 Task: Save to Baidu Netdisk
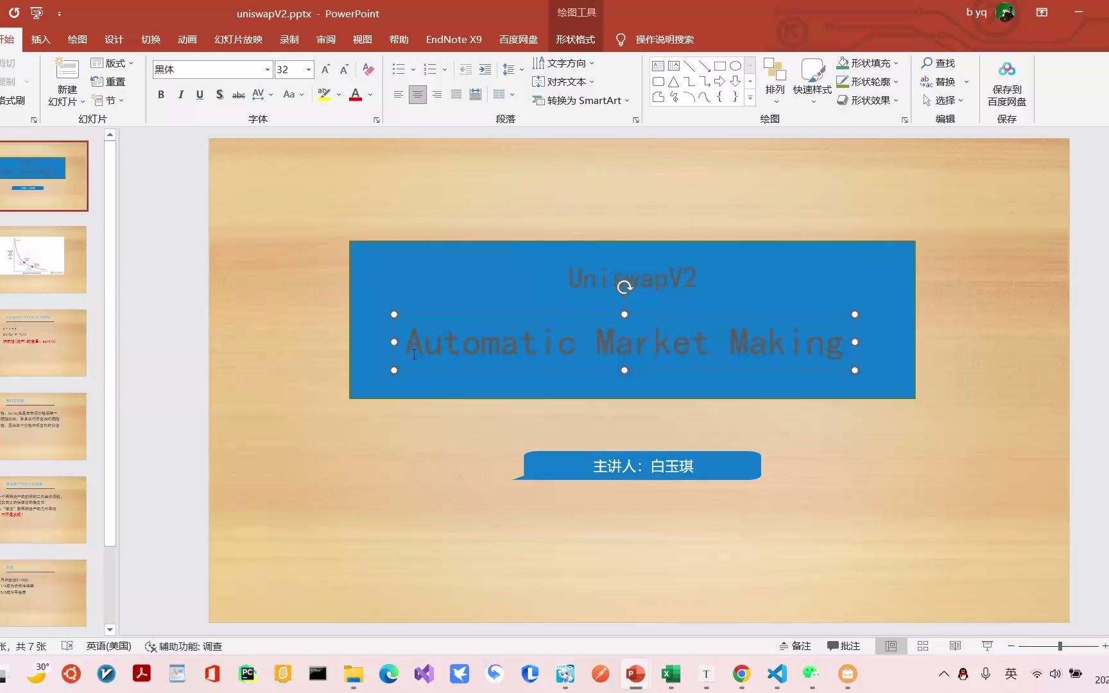tap(1006, 83)
